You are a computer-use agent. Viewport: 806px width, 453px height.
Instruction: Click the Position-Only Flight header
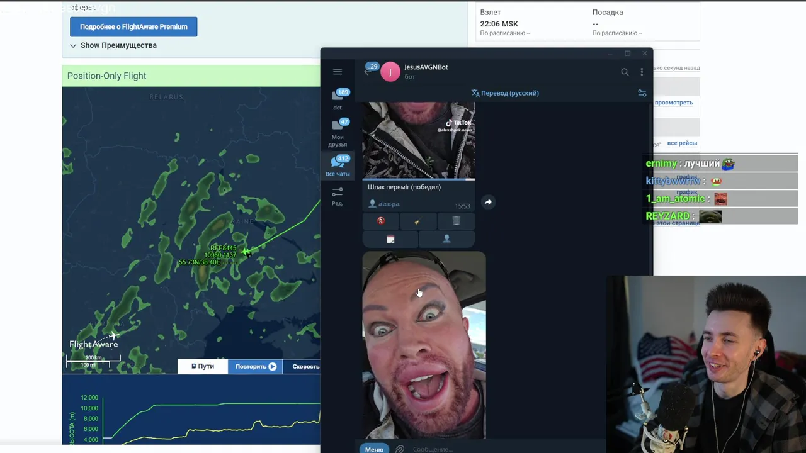(x=106, y=75)
